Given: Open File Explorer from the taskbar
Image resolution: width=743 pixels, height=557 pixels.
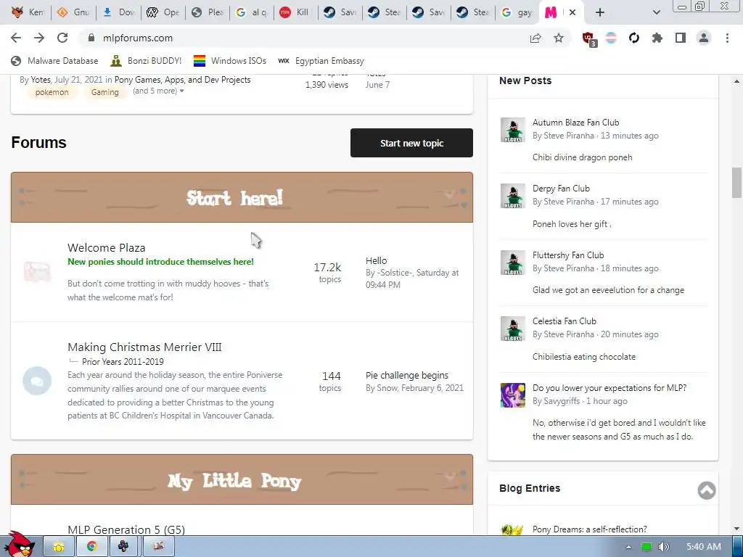Looking at the screenshot, I should (x=59, y=547).
